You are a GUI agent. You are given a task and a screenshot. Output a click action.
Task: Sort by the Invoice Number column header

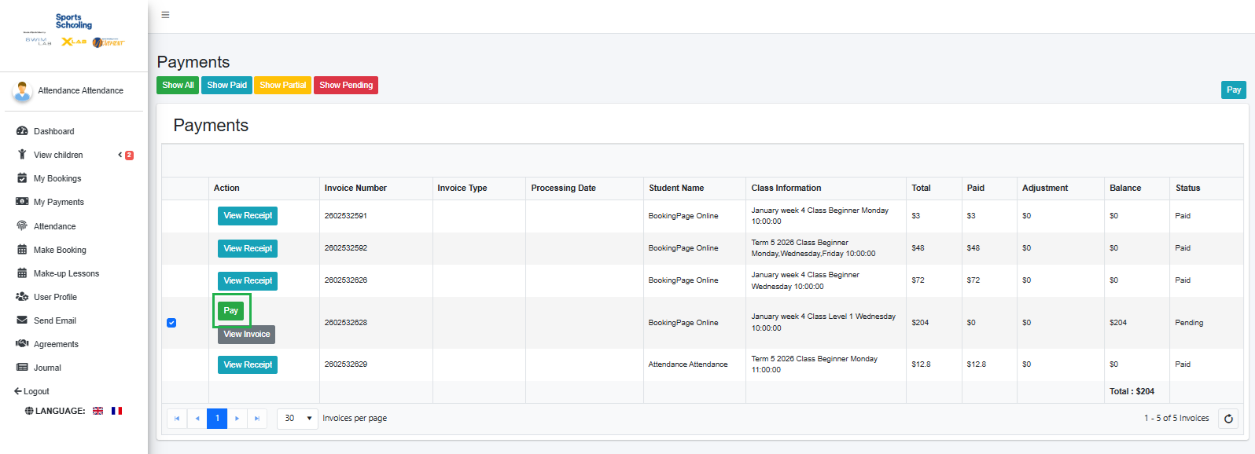point(355,189)
